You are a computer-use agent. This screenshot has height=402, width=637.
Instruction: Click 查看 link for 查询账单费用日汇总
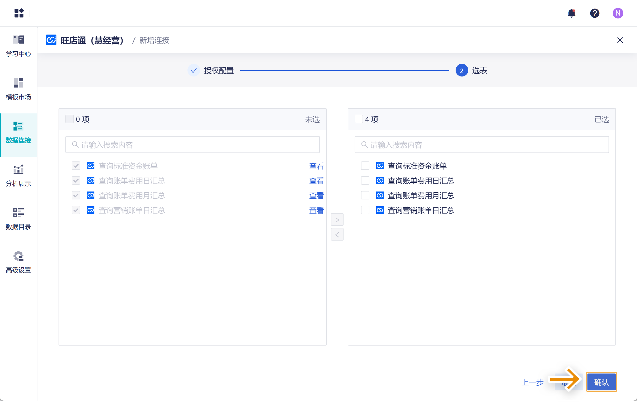(x=316, y=181)
